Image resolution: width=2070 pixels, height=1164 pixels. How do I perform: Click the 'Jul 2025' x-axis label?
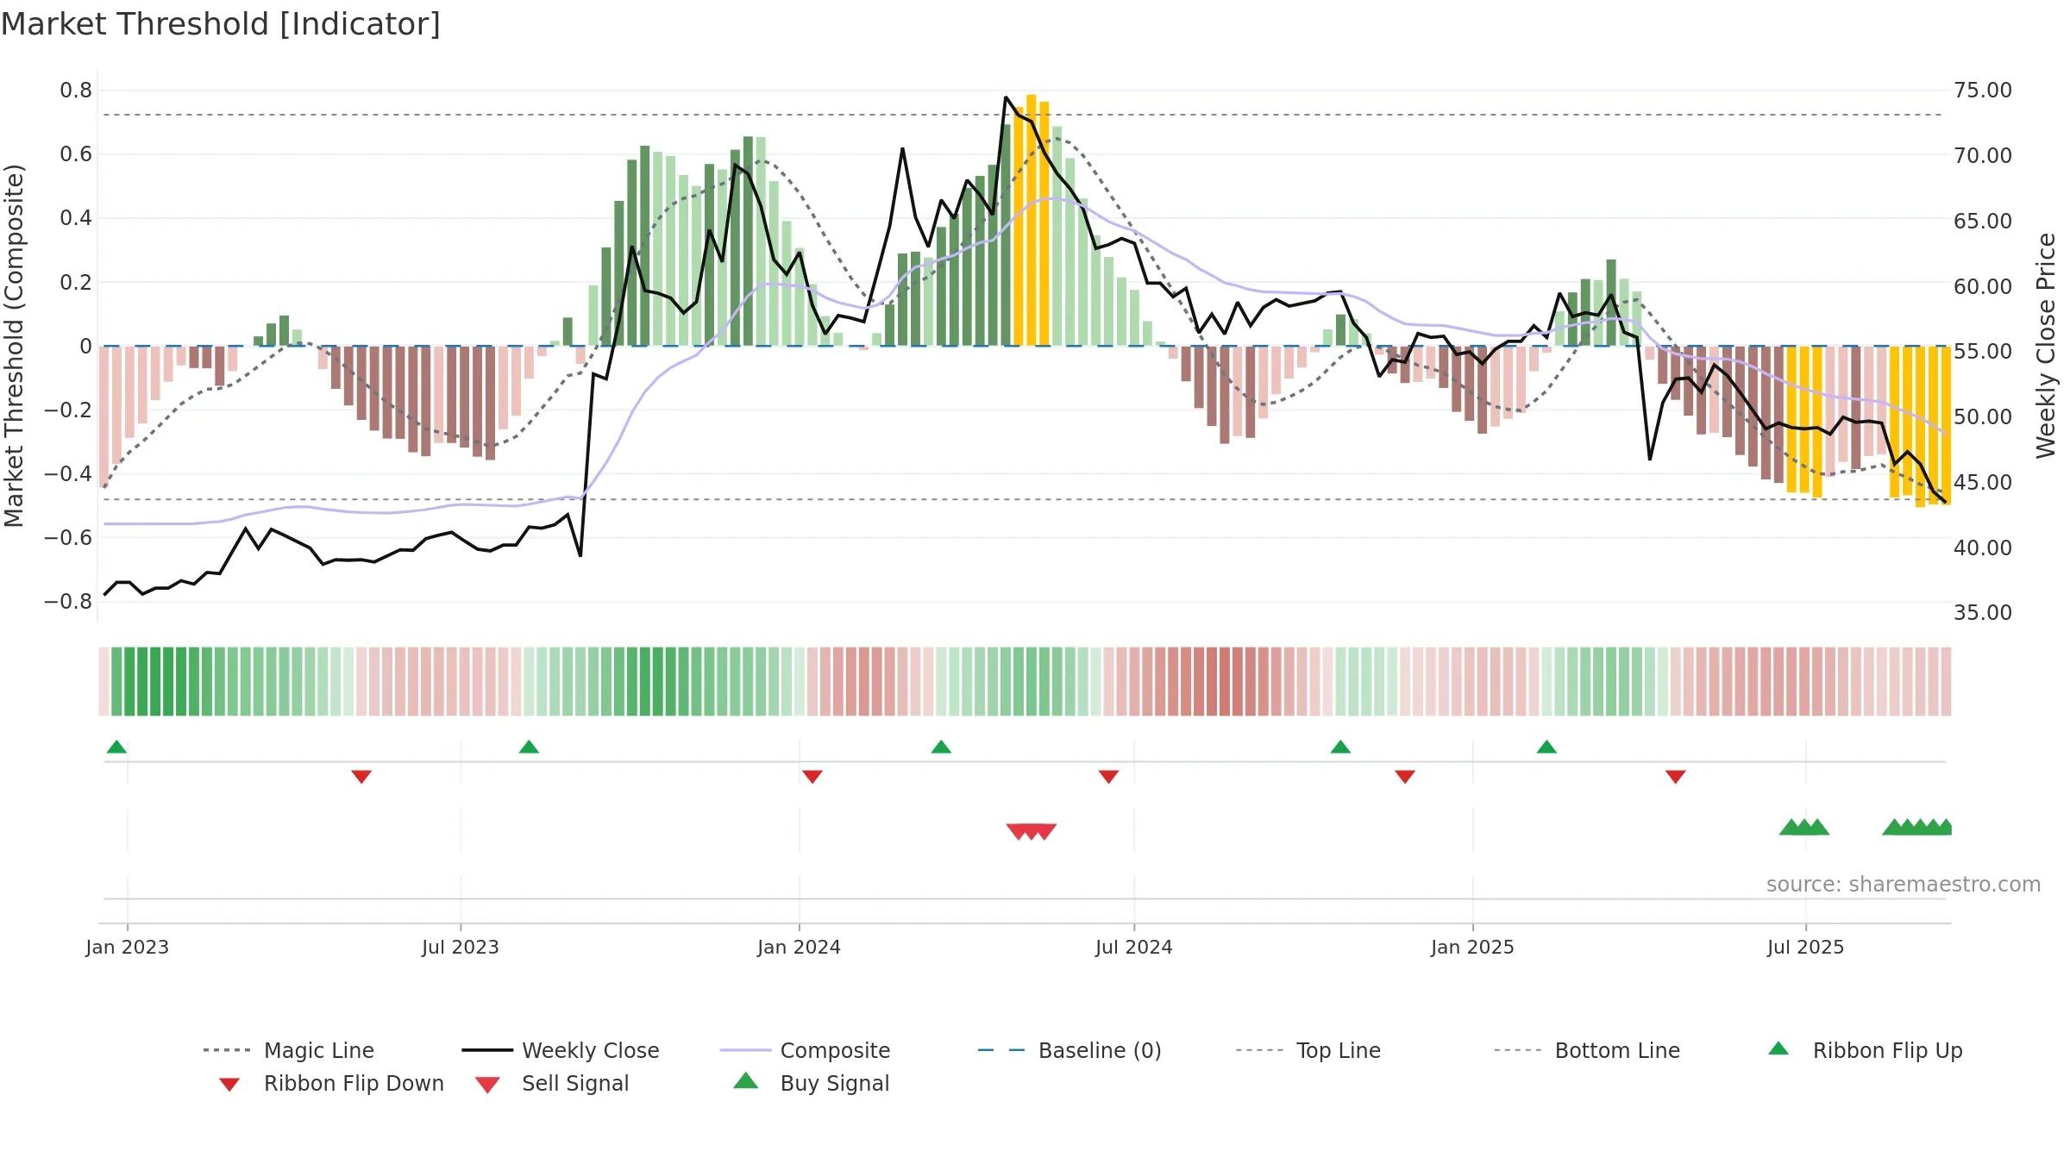tap(1806, 947)
